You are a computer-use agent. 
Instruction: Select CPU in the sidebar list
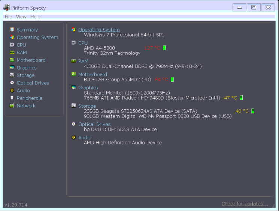pos(21,45)
